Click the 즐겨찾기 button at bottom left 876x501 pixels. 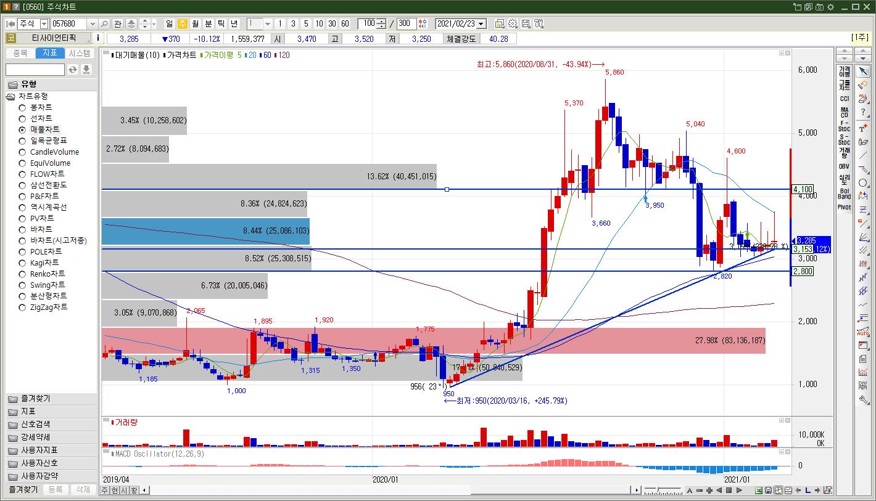pos(22,489)
